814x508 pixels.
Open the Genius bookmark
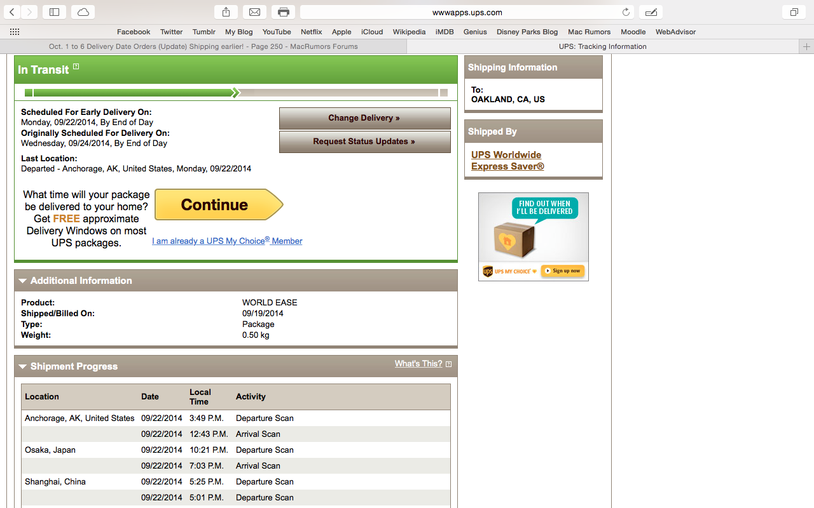coord(475,32)
